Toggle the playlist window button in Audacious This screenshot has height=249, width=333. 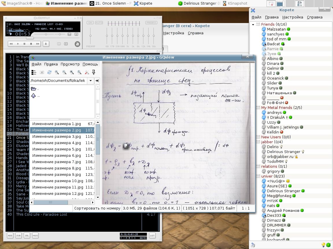(x=76, y=34)
